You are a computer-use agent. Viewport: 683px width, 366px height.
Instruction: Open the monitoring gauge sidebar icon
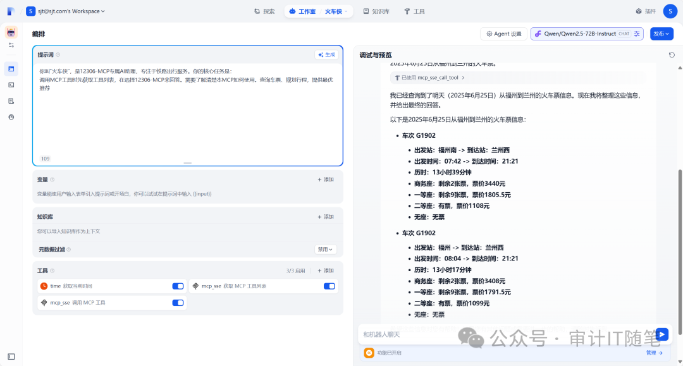click(11, 117)
